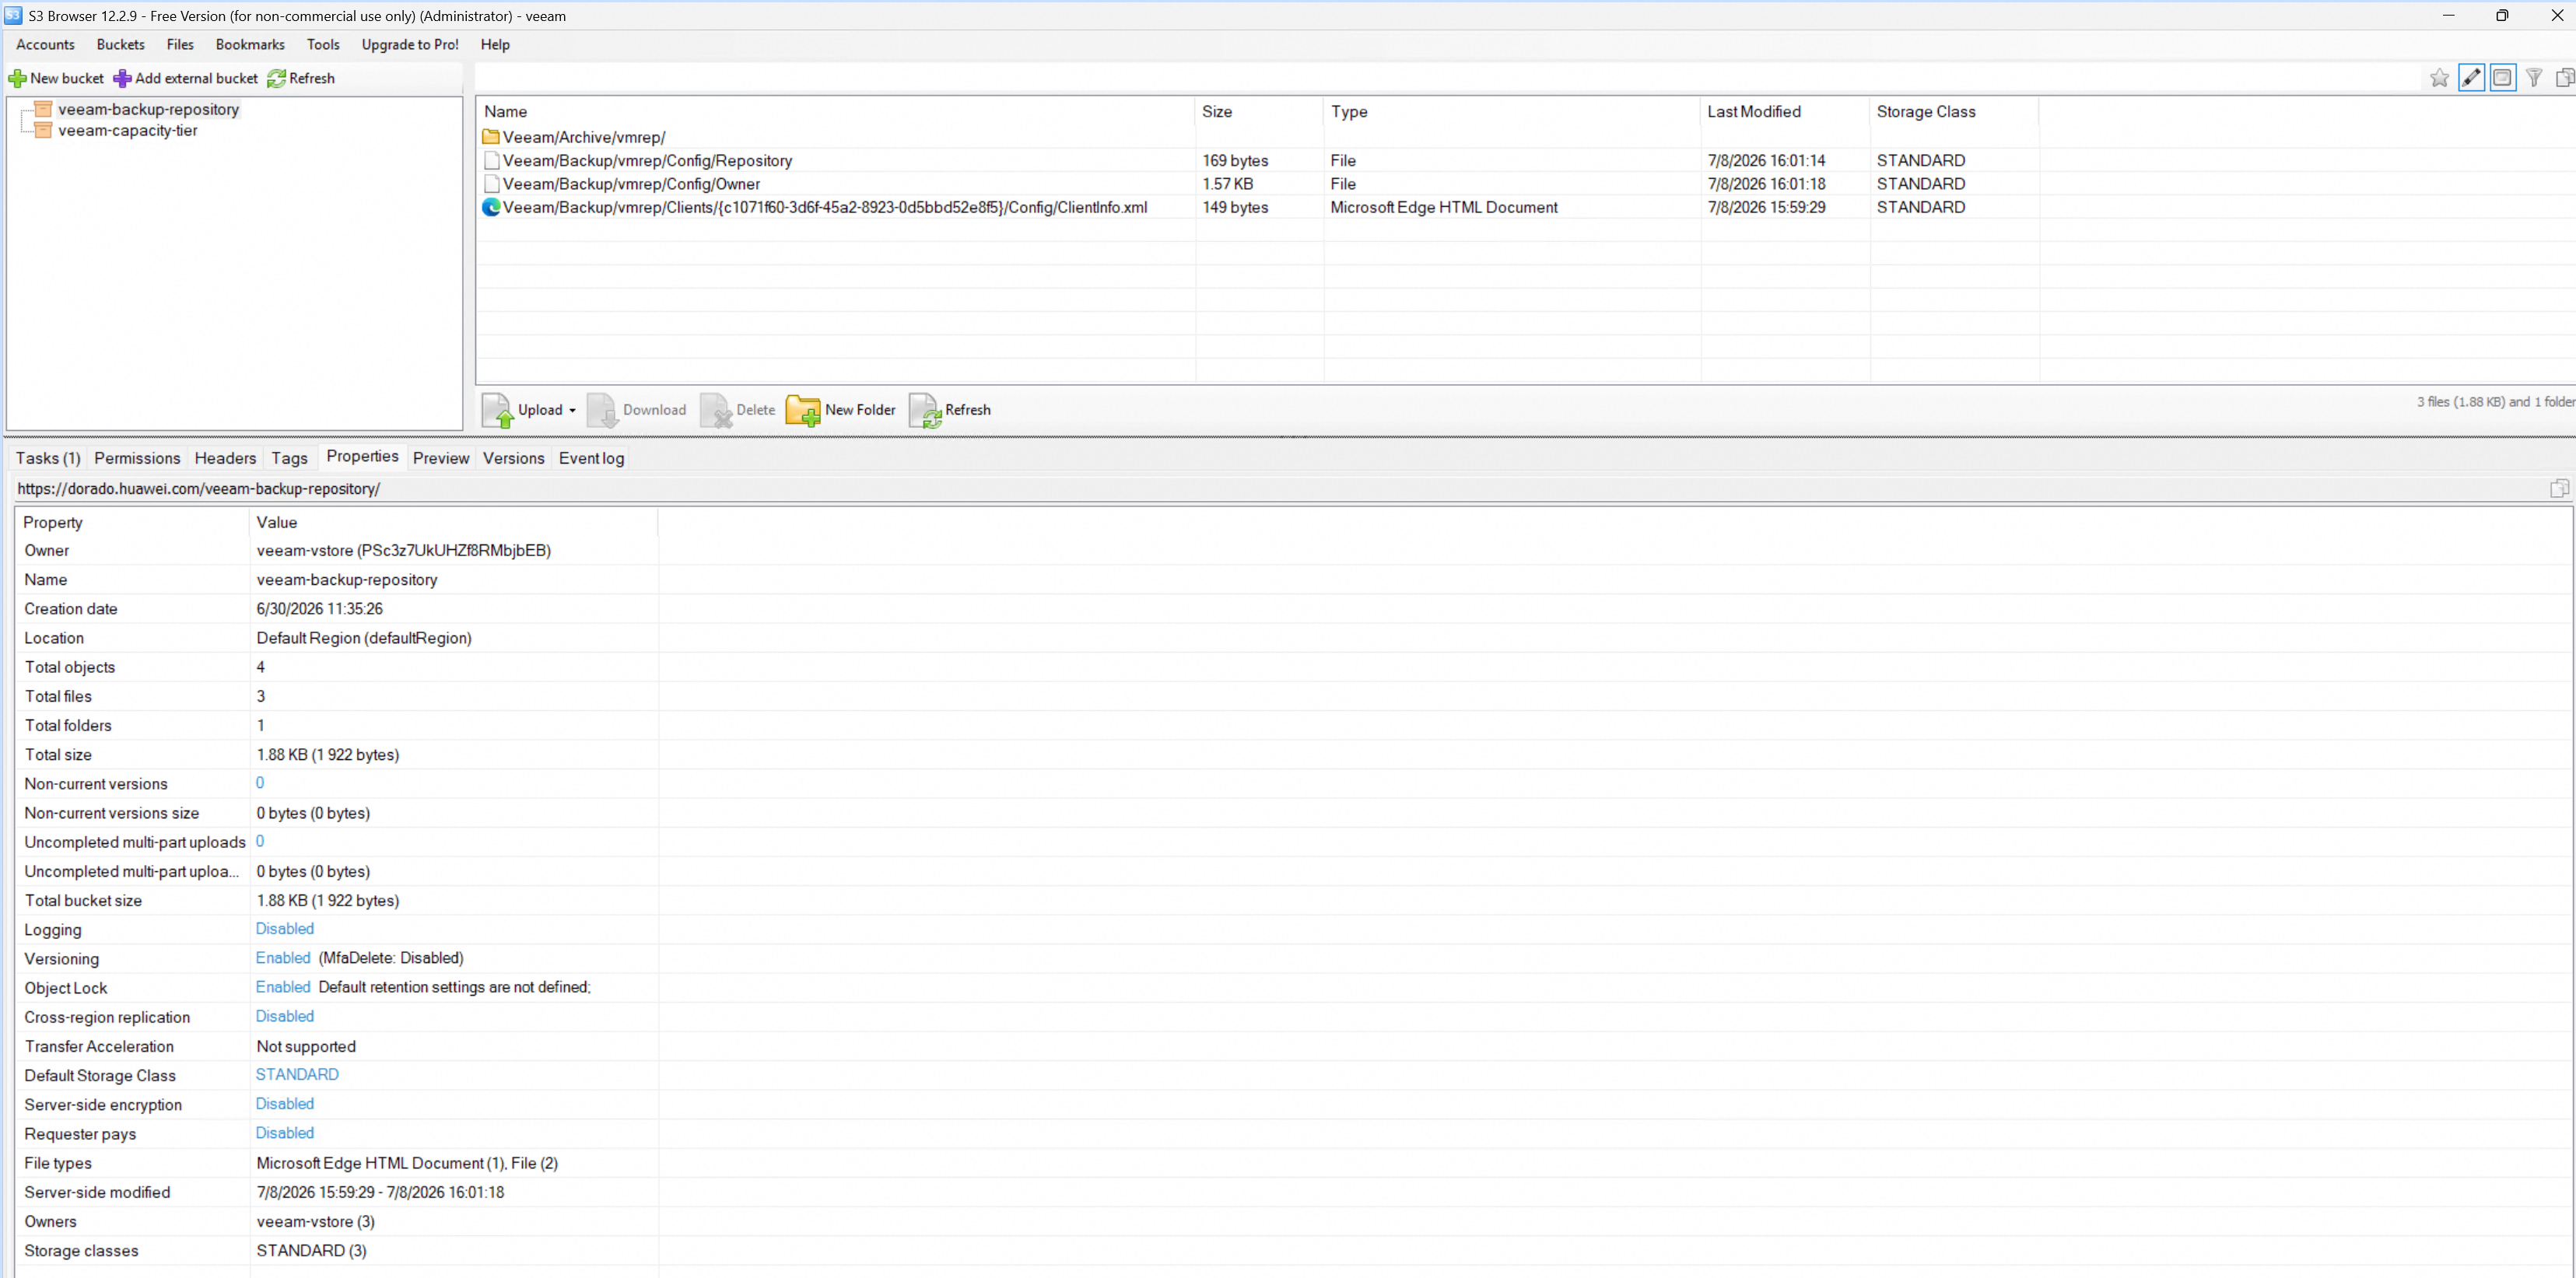Click the star bookmark icon
Viewport: 2576px width, 1278px height.
click(2439, 78)
